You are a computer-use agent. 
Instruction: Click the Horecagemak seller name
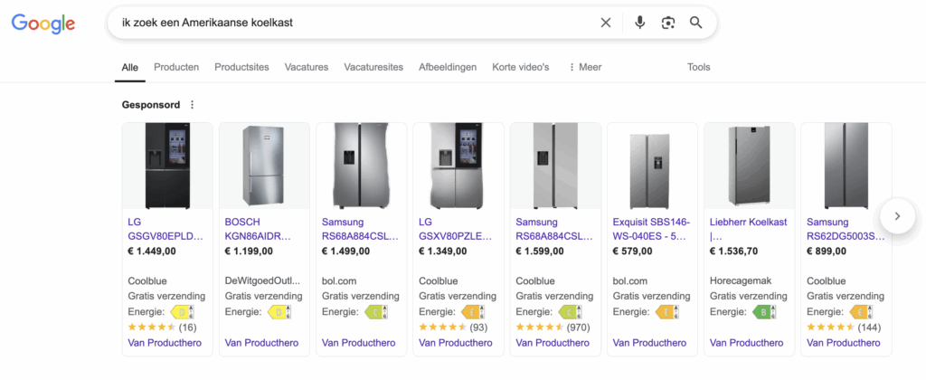coord(741,281)
